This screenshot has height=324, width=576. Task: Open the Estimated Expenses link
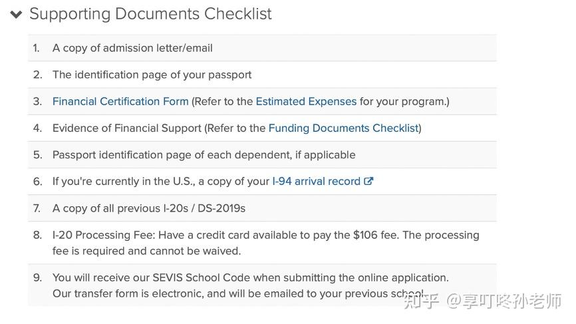[x=306, y=102]
